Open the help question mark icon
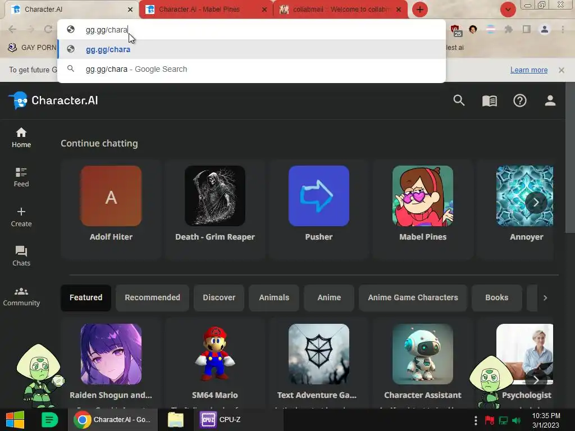This screenshot has height=431, width=575. (x=519, y=100)
